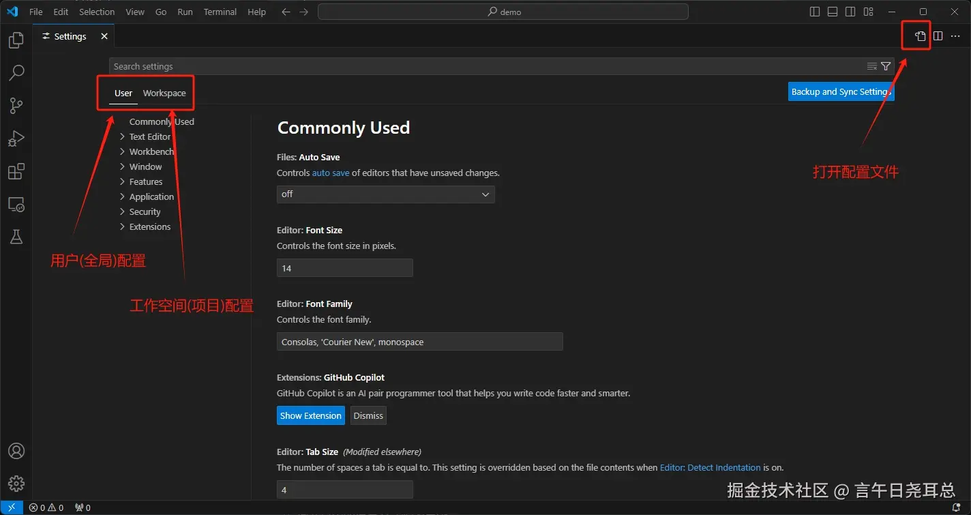Switch to the Workspace settings tab
971x515 pixels.
(164, 93)
